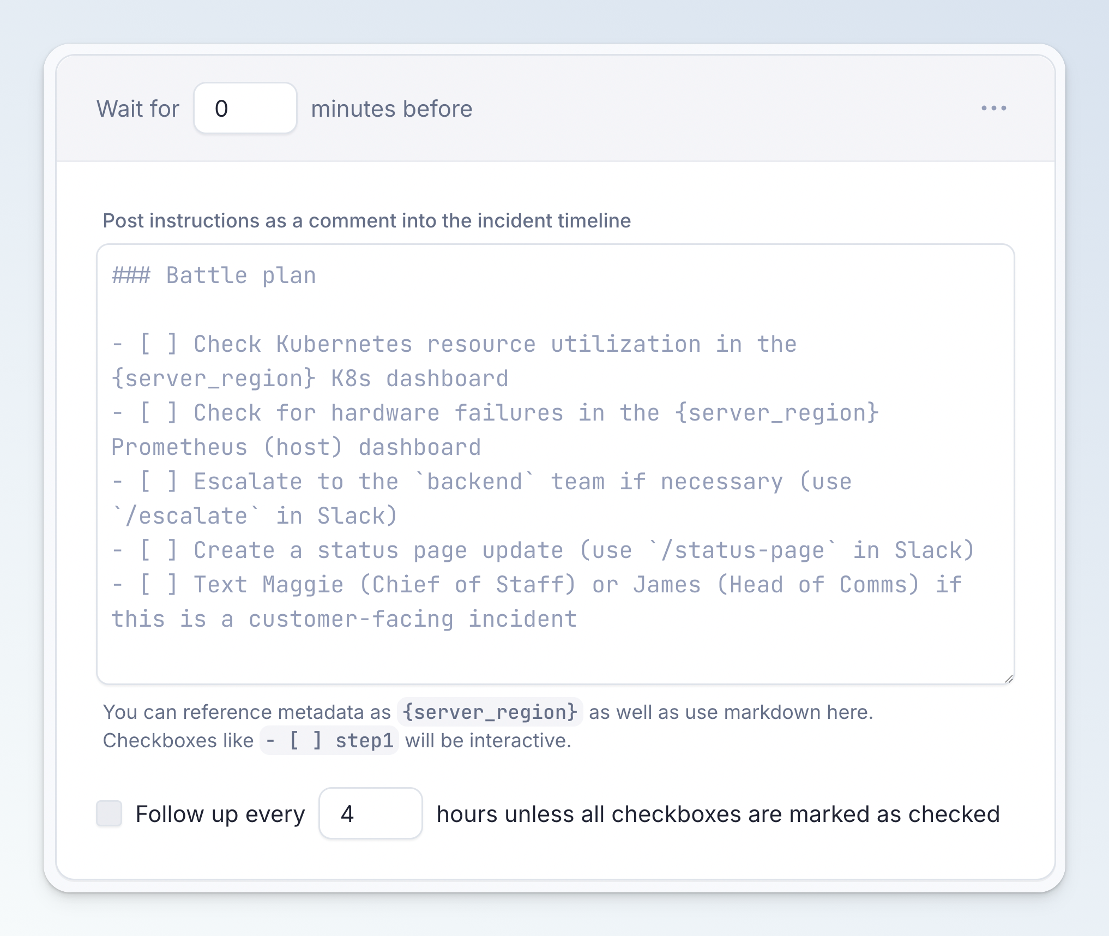Click the hardware failures Prometheus checklist line

point(495,412)
